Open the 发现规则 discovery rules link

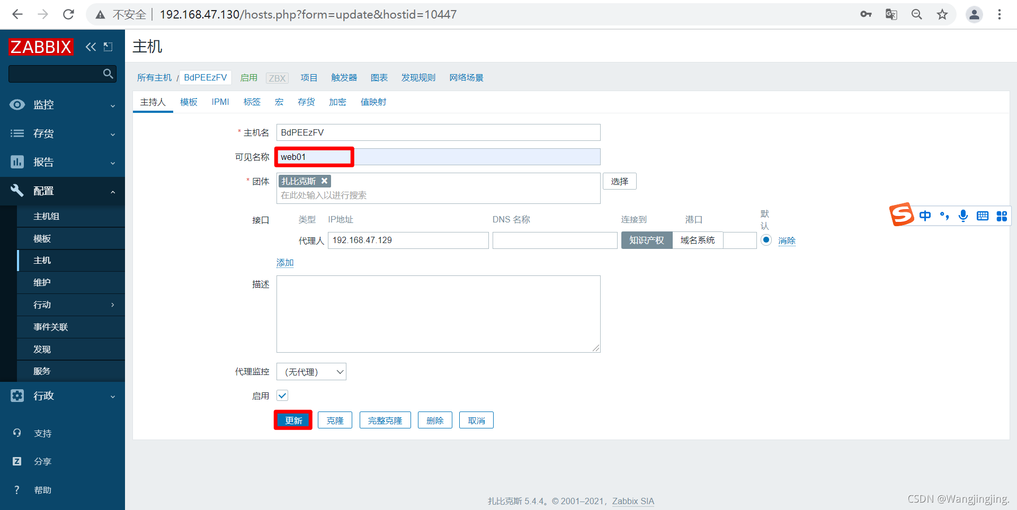click(x=418, y=78)
